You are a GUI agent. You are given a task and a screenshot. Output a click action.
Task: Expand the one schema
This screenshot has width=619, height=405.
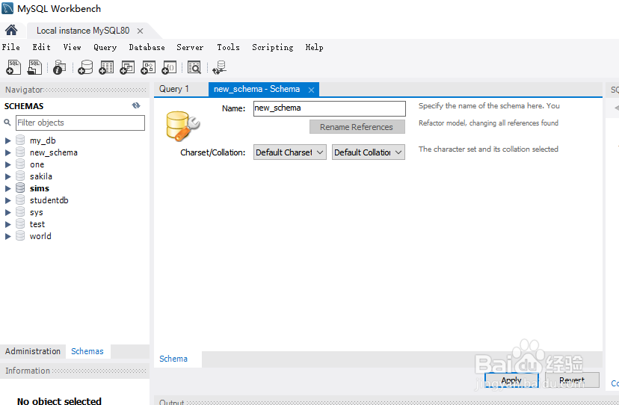point(8,164)
